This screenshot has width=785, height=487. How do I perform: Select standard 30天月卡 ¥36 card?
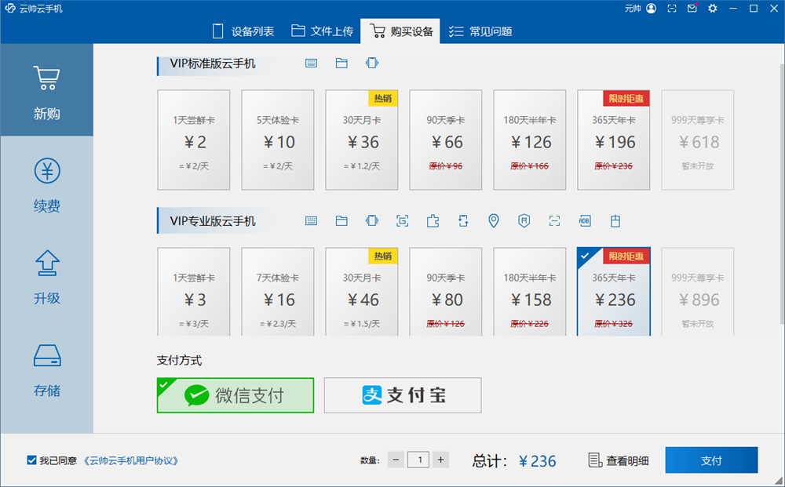361,140
